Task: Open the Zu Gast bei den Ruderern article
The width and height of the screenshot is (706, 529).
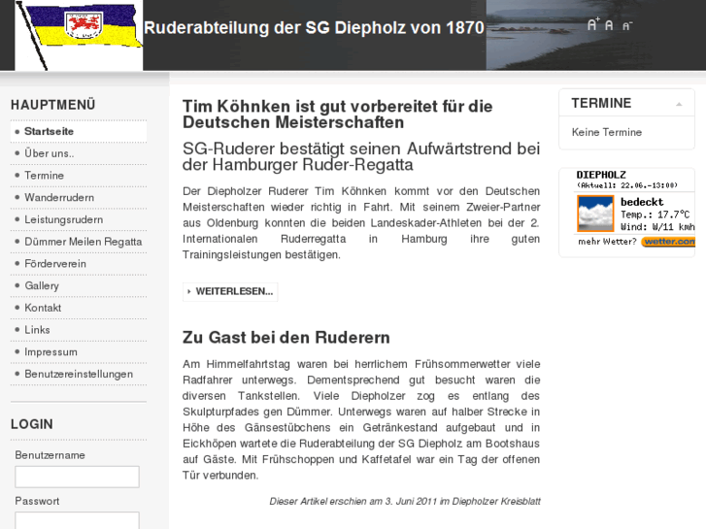Action: tap(286, 338)
